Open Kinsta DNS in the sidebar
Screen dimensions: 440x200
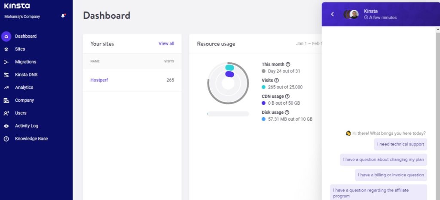(x=26, y=75)
